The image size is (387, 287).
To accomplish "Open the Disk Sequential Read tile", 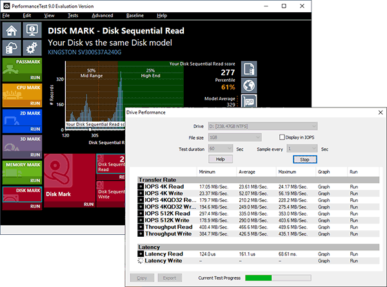I will [111, 164].
